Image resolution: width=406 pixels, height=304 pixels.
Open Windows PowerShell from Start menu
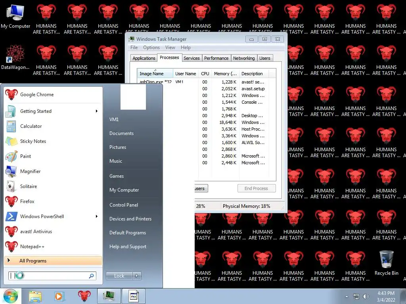pos(53,217)
